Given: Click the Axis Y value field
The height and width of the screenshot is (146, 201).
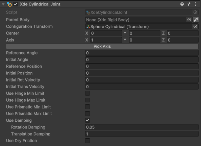Looking at the screenshot, I should [x=145, y=40].
